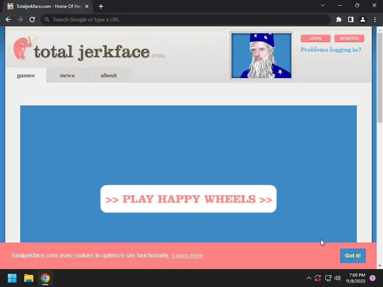The width and height of the screenshot is (383, 287).
Task: Reload the page with the refresh icon
Action: [32, 19]
